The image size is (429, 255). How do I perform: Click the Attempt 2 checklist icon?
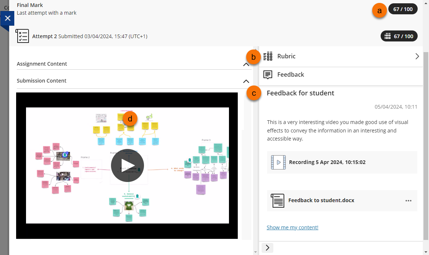click(x=22, y=36)
